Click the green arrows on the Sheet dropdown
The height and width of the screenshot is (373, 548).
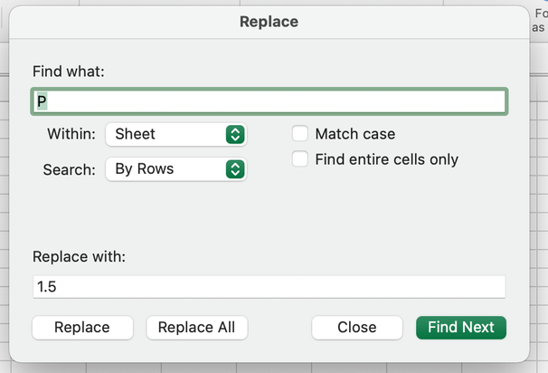(235, 134)
